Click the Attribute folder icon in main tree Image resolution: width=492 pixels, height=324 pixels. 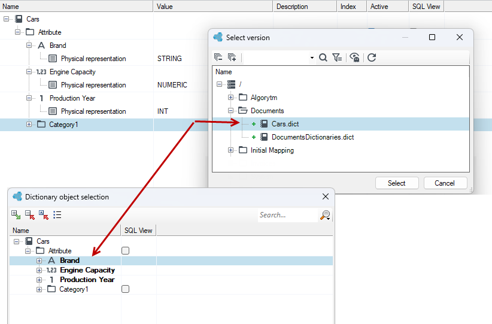(x=30, y=32)
